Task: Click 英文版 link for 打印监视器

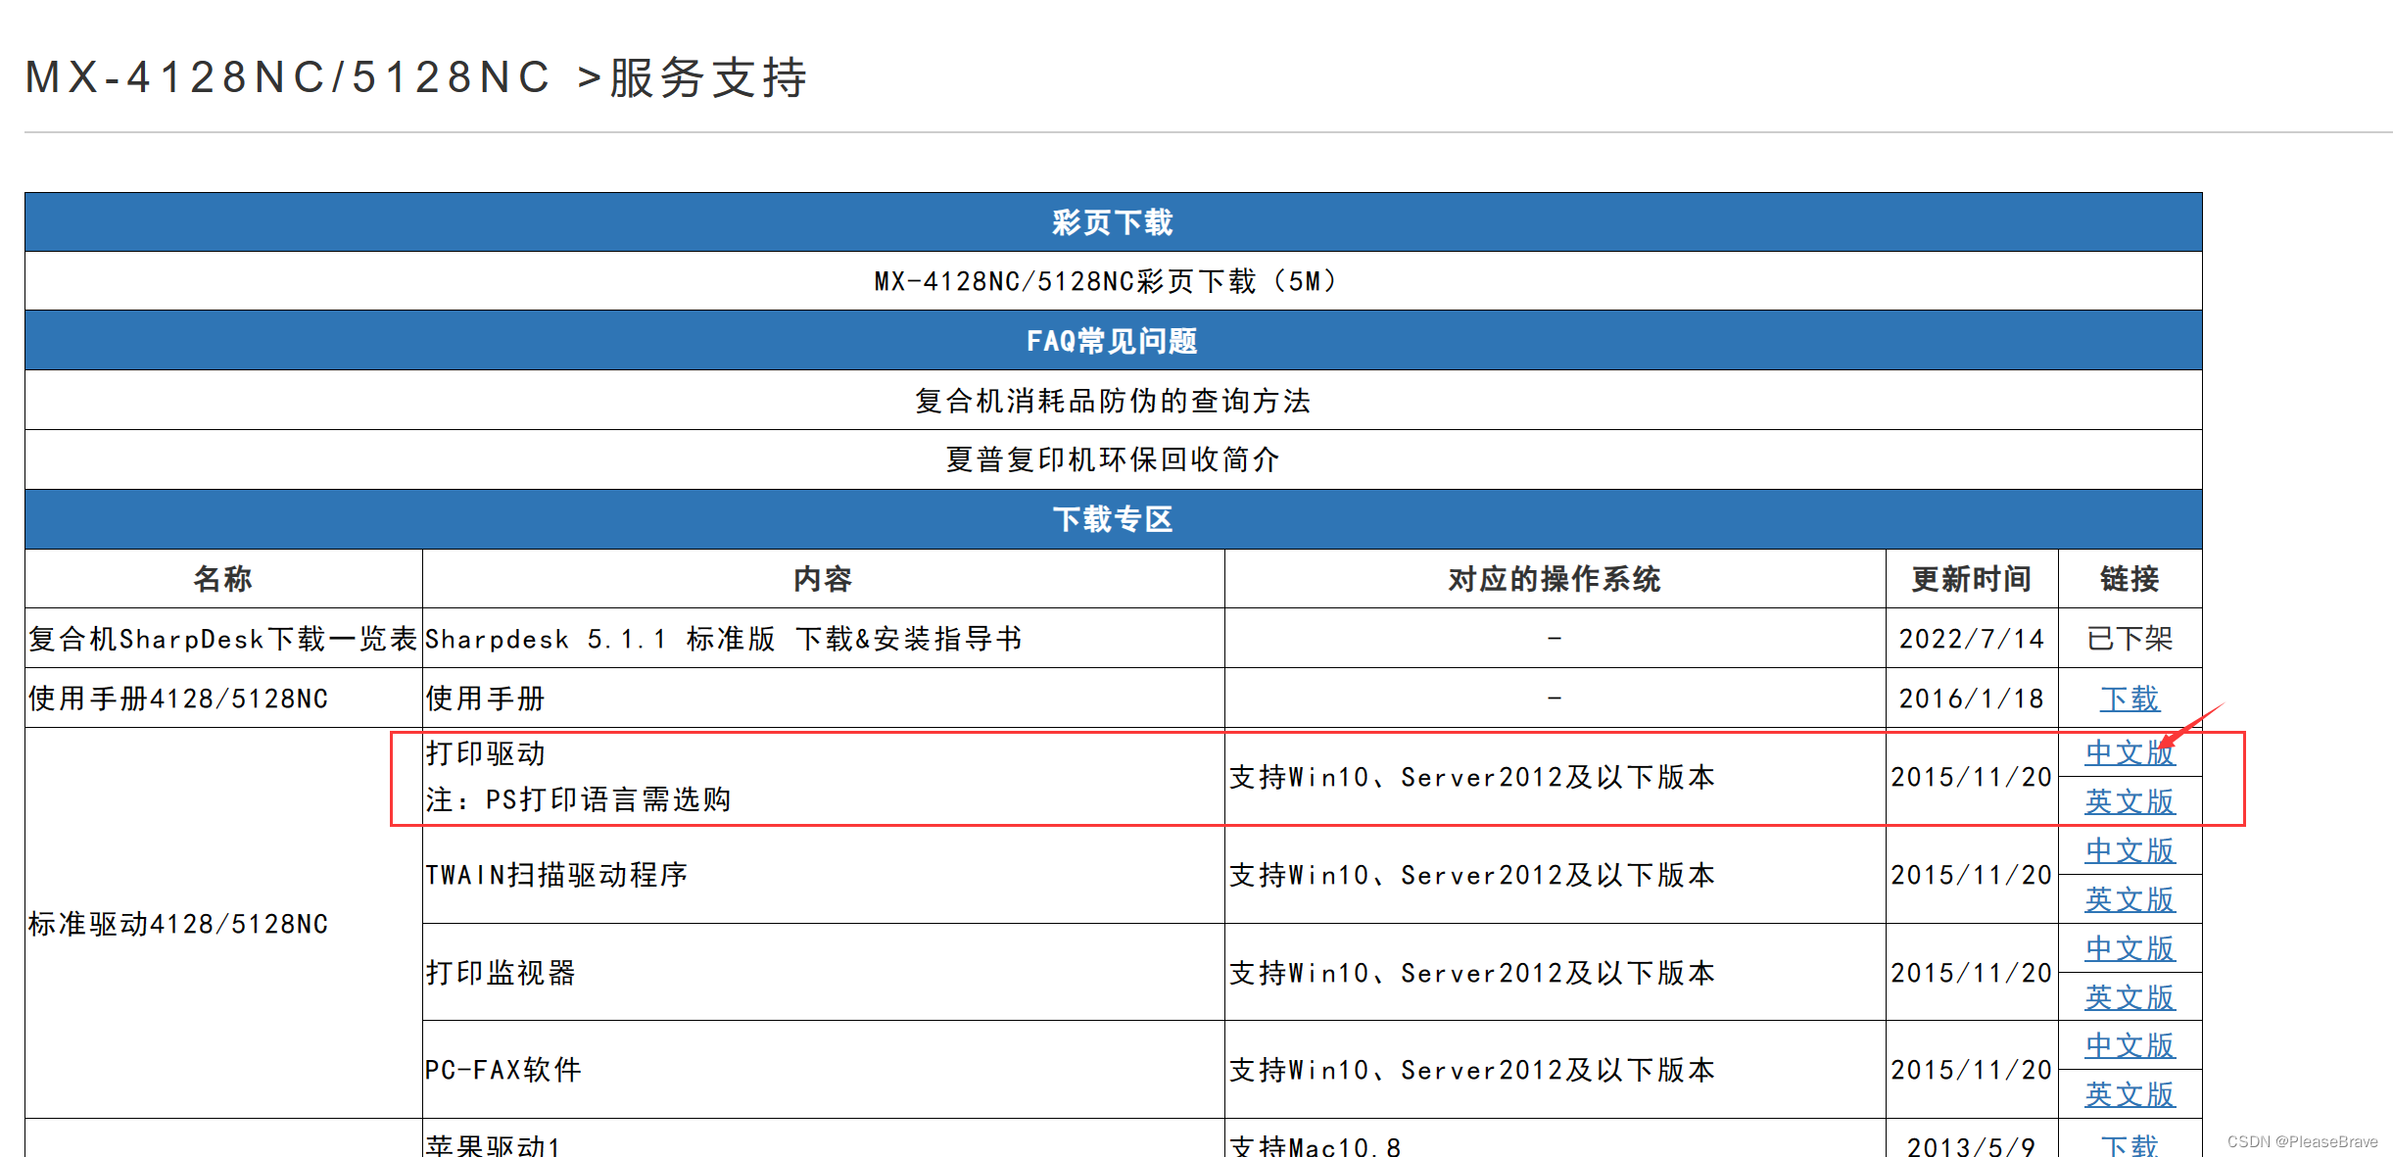Action: pos(2129,997)
